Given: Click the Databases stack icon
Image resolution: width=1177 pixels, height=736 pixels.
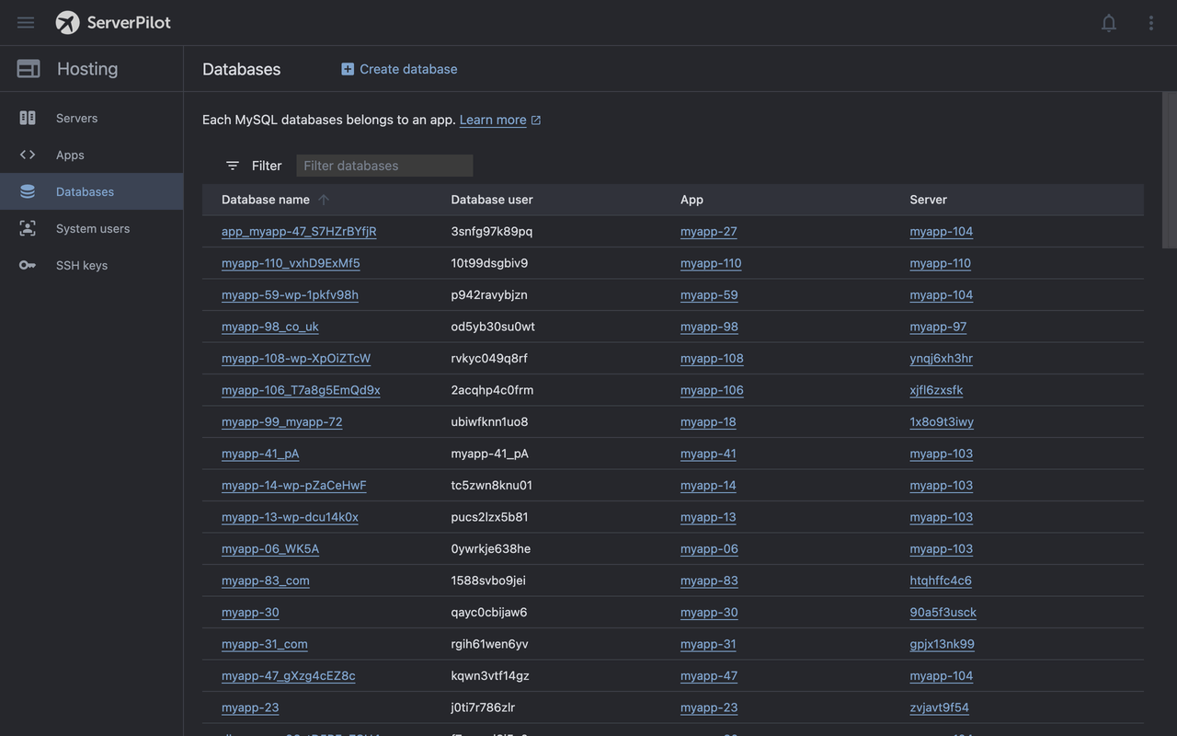Looking at the screenshot, I should tap(28, 191).
